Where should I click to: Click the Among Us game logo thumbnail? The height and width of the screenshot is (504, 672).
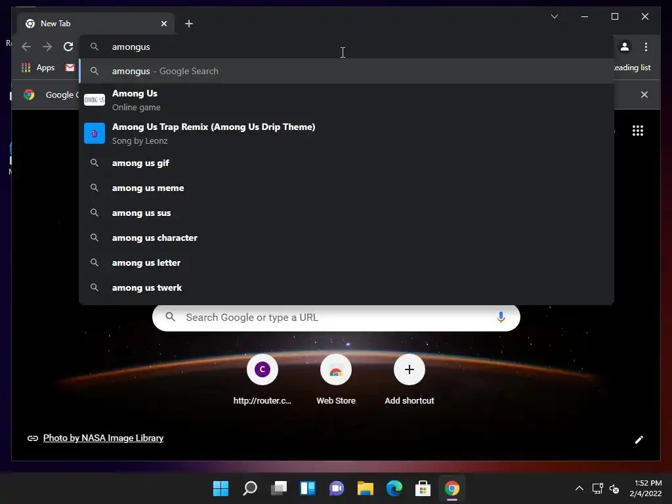coord(94,100)
